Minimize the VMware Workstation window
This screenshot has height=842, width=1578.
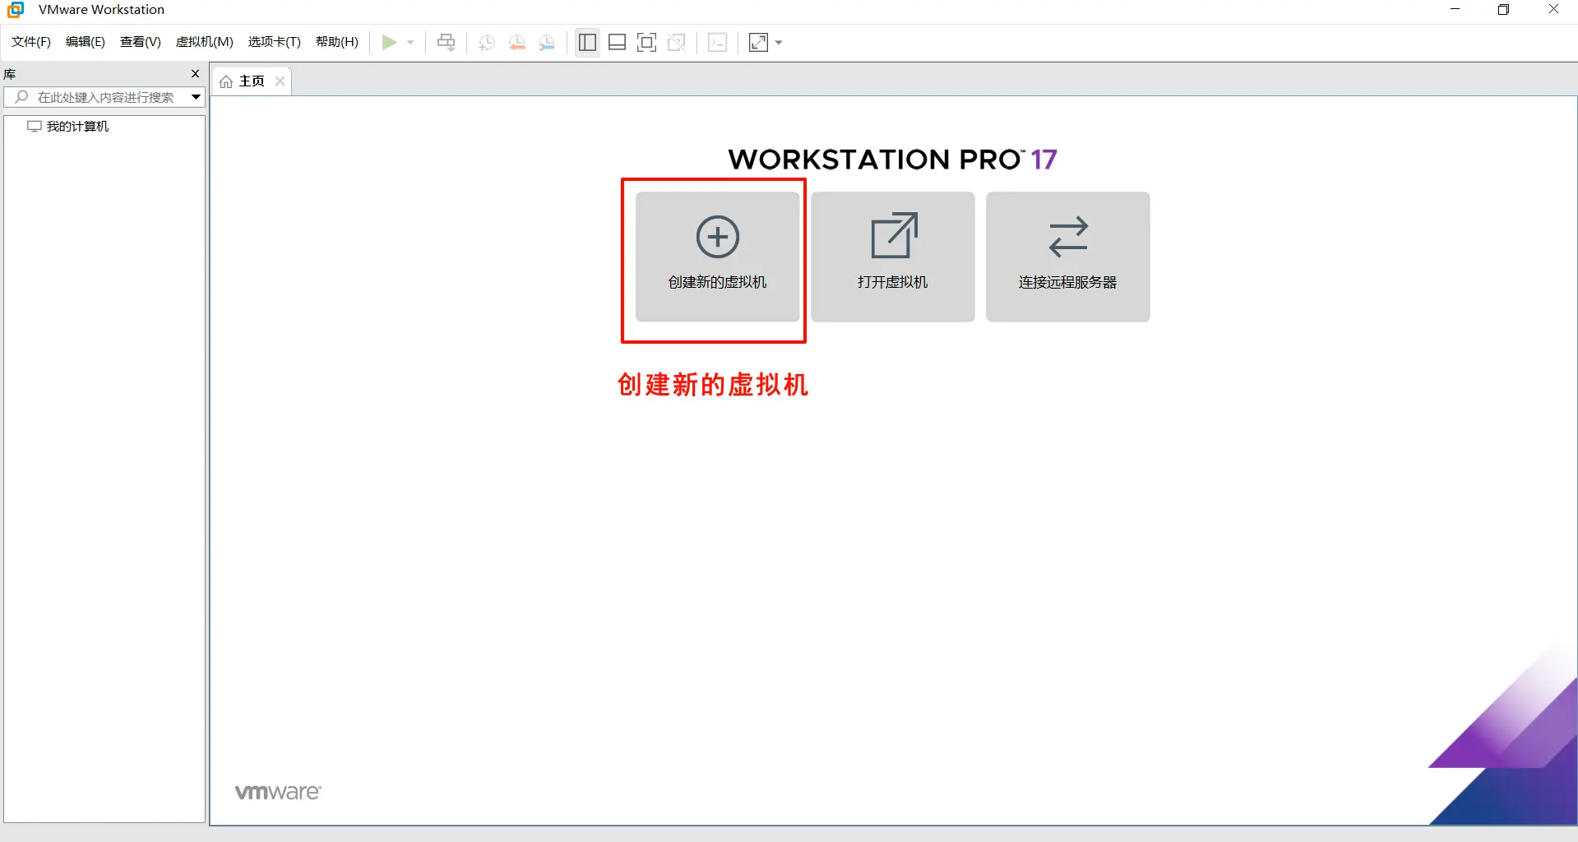pos(1455,9)
